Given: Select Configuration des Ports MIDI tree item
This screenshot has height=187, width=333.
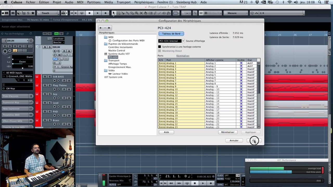Looking at the screenshot, I should click(128, 41).
